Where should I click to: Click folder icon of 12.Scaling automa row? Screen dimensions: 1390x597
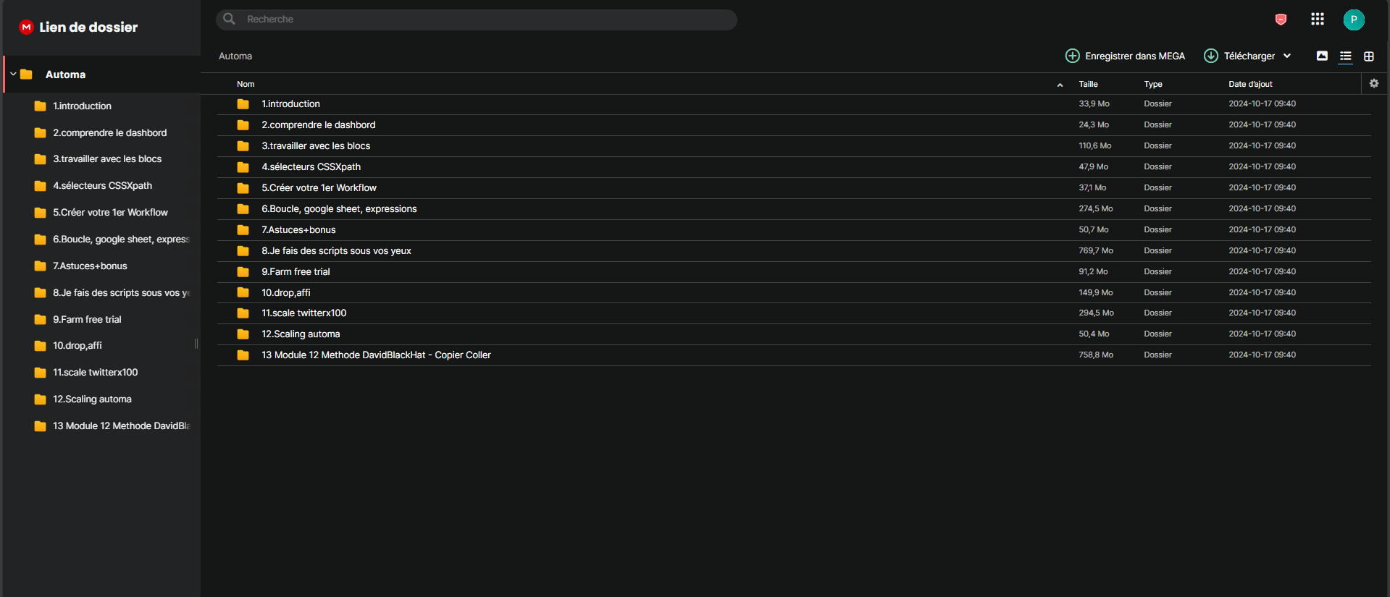[243, 334]
